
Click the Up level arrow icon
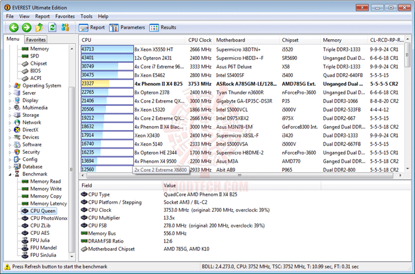click(39, 27)
